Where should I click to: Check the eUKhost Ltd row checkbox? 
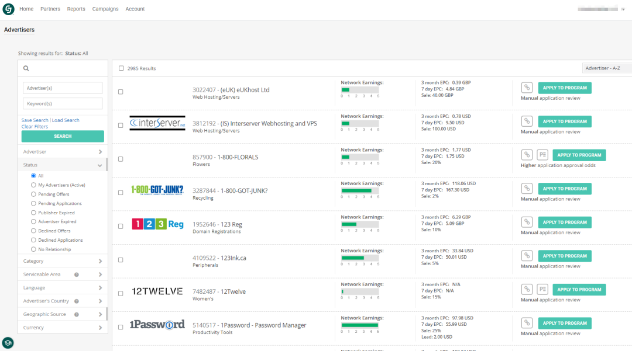click(121, 92)
